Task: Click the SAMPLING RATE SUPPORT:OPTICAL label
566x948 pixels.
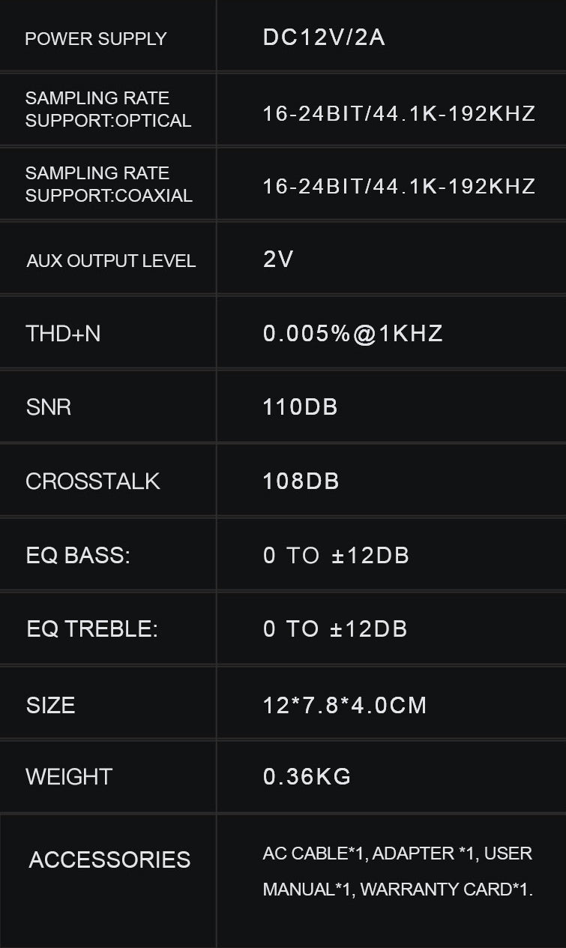Action: (x=108, y=109)
